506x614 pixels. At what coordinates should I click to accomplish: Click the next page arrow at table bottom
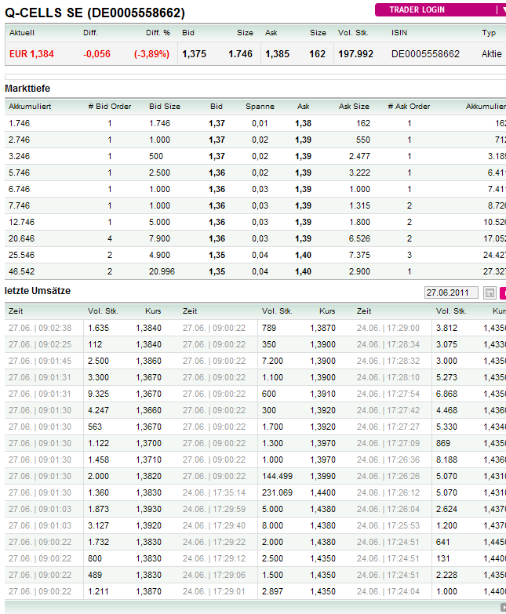[503, 607]
